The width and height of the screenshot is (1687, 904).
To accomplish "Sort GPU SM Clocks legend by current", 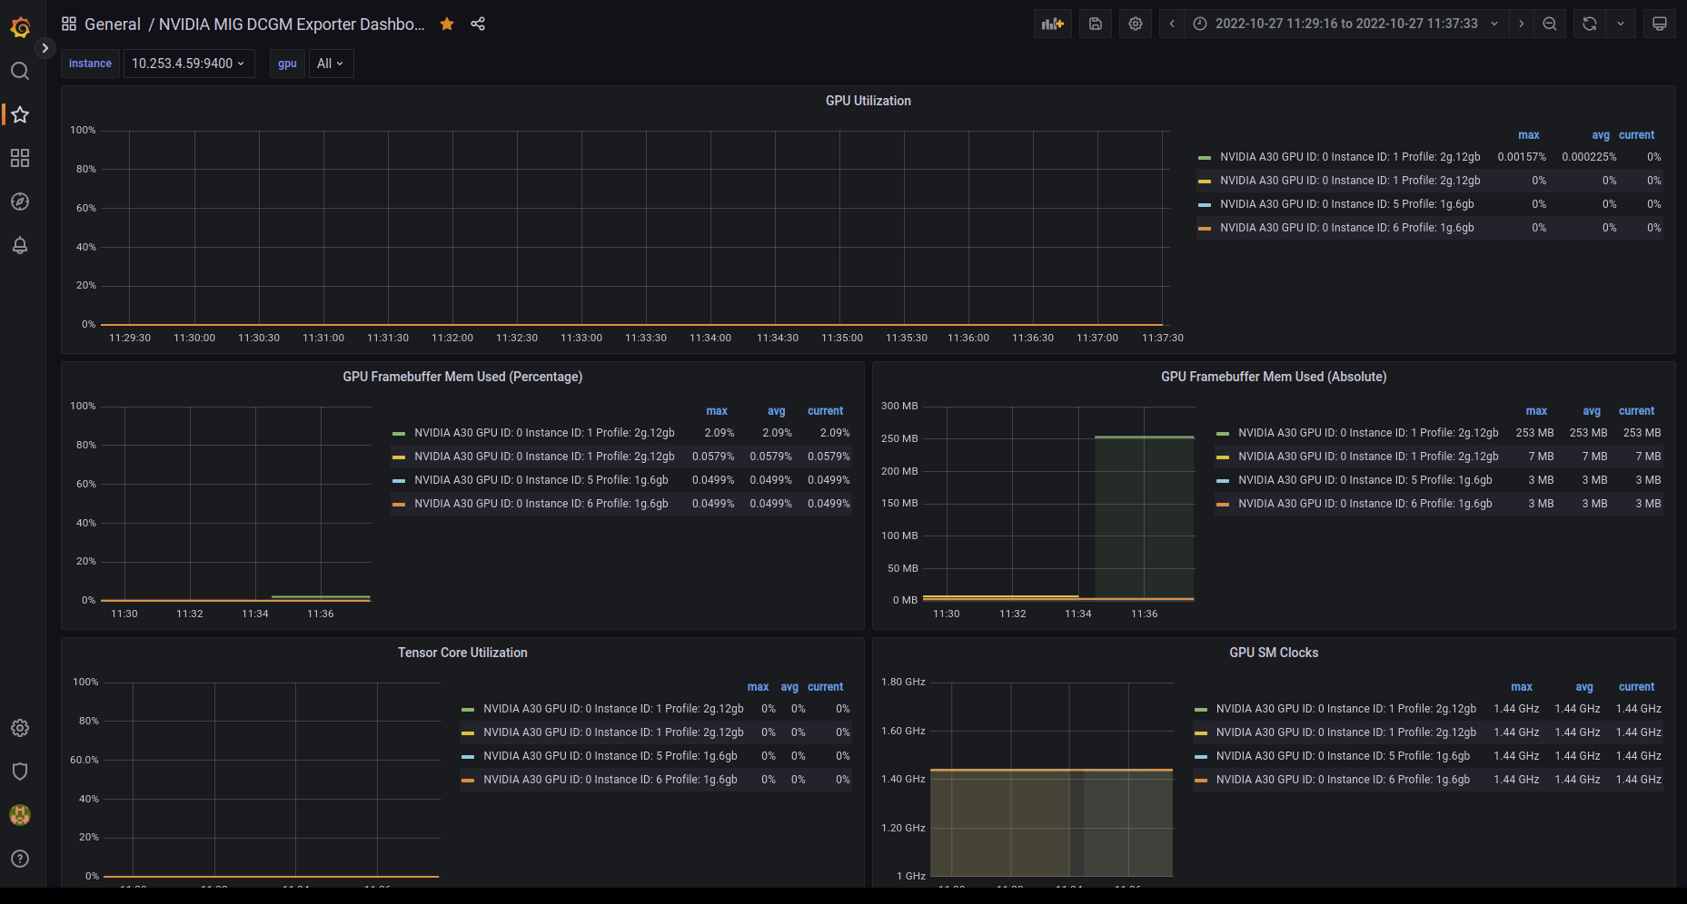I will (1636, 687).
